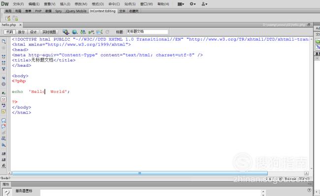Click the vertical scrollbar down arrow

click(311, 168)
